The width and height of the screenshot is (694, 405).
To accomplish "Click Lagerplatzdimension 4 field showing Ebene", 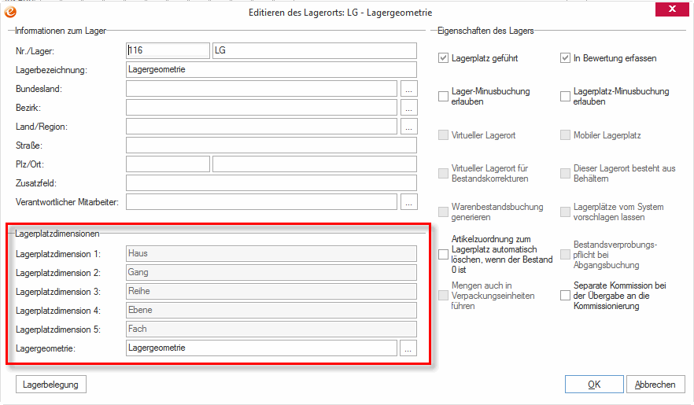I will coord(271,311).
